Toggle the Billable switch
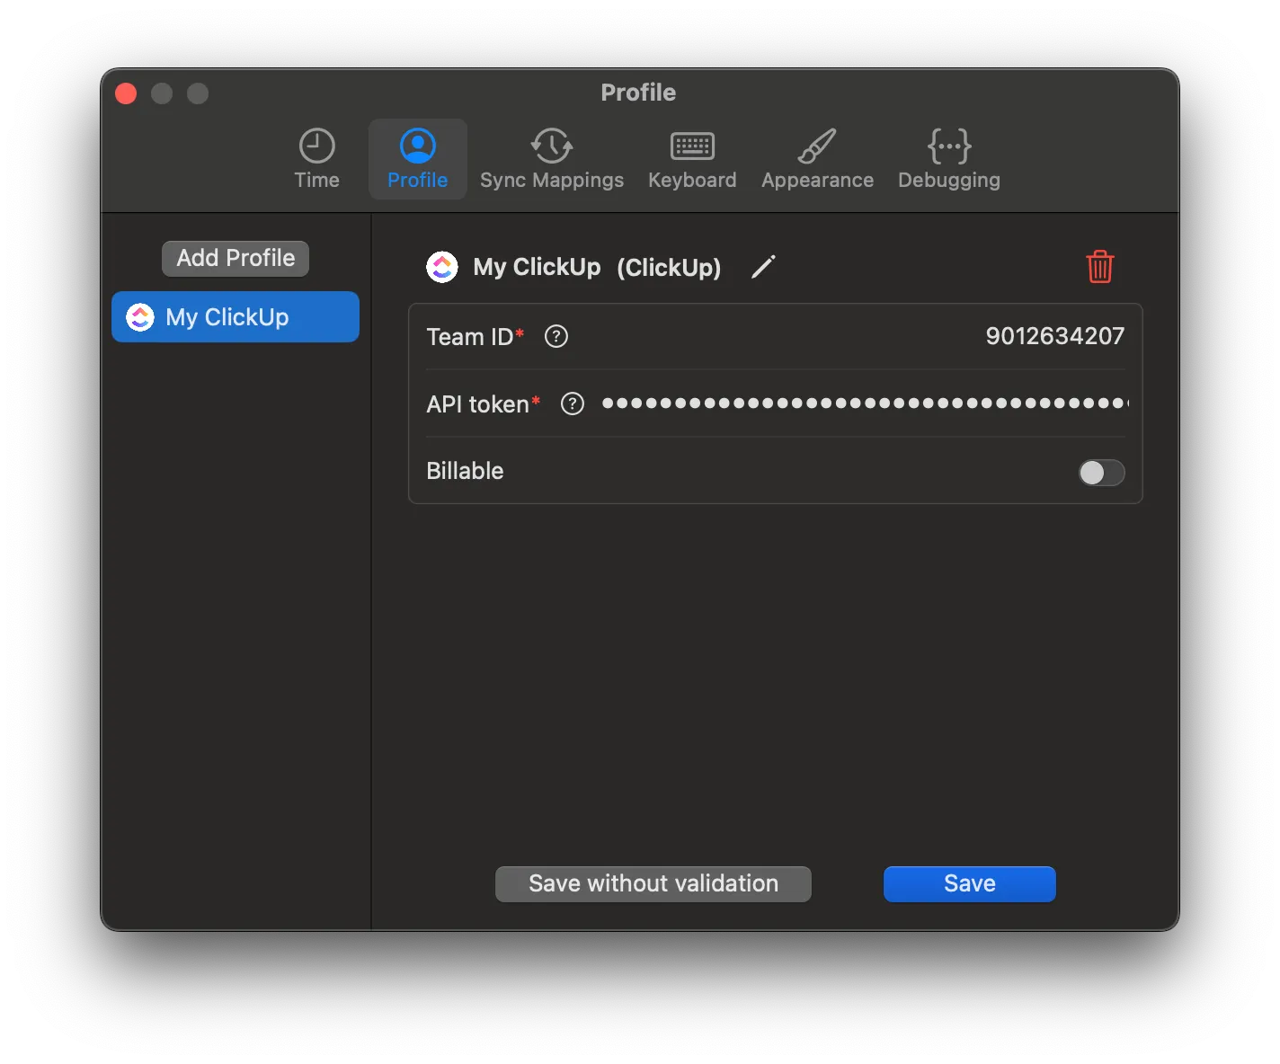1280x1064 pixels. pos(1101,473)
